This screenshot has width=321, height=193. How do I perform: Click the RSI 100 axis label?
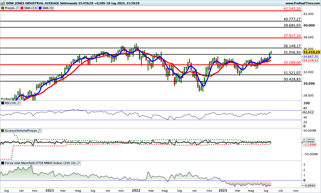[307, 103]
